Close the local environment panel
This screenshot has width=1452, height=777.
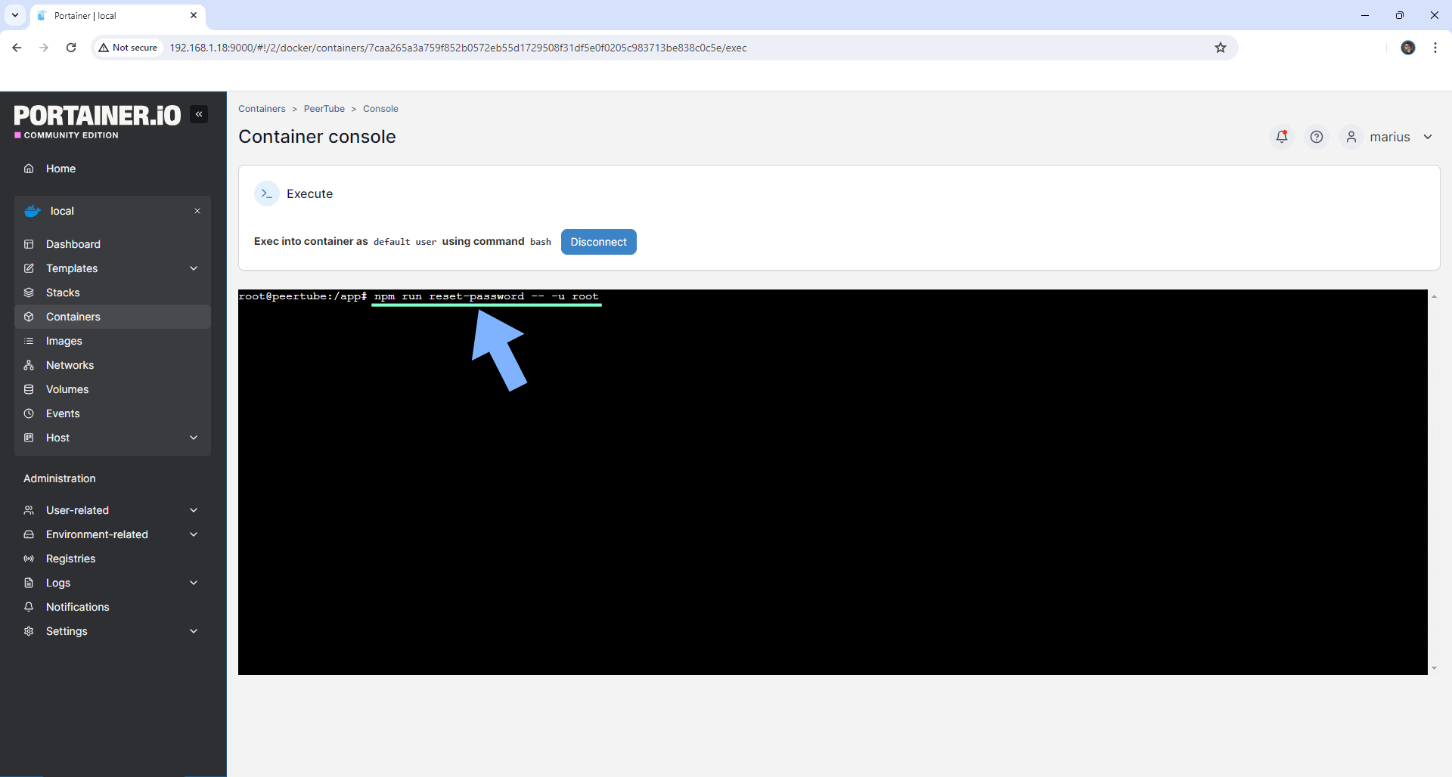(x=197, y=211)
